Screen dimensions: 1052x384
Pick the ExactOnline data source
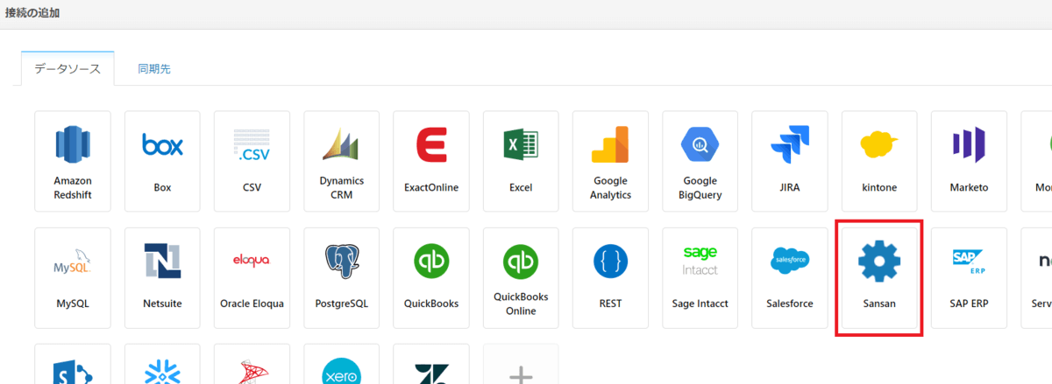[x=431, y=161]
